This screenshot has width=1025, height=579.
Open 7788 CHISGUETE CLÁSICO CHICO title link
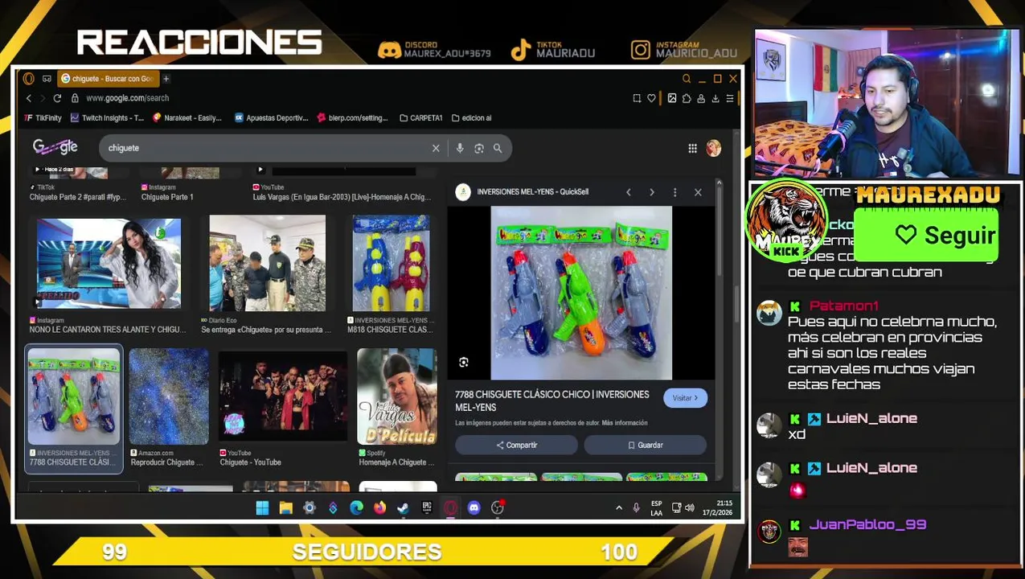pyautogui.click(x=552, y=401)
